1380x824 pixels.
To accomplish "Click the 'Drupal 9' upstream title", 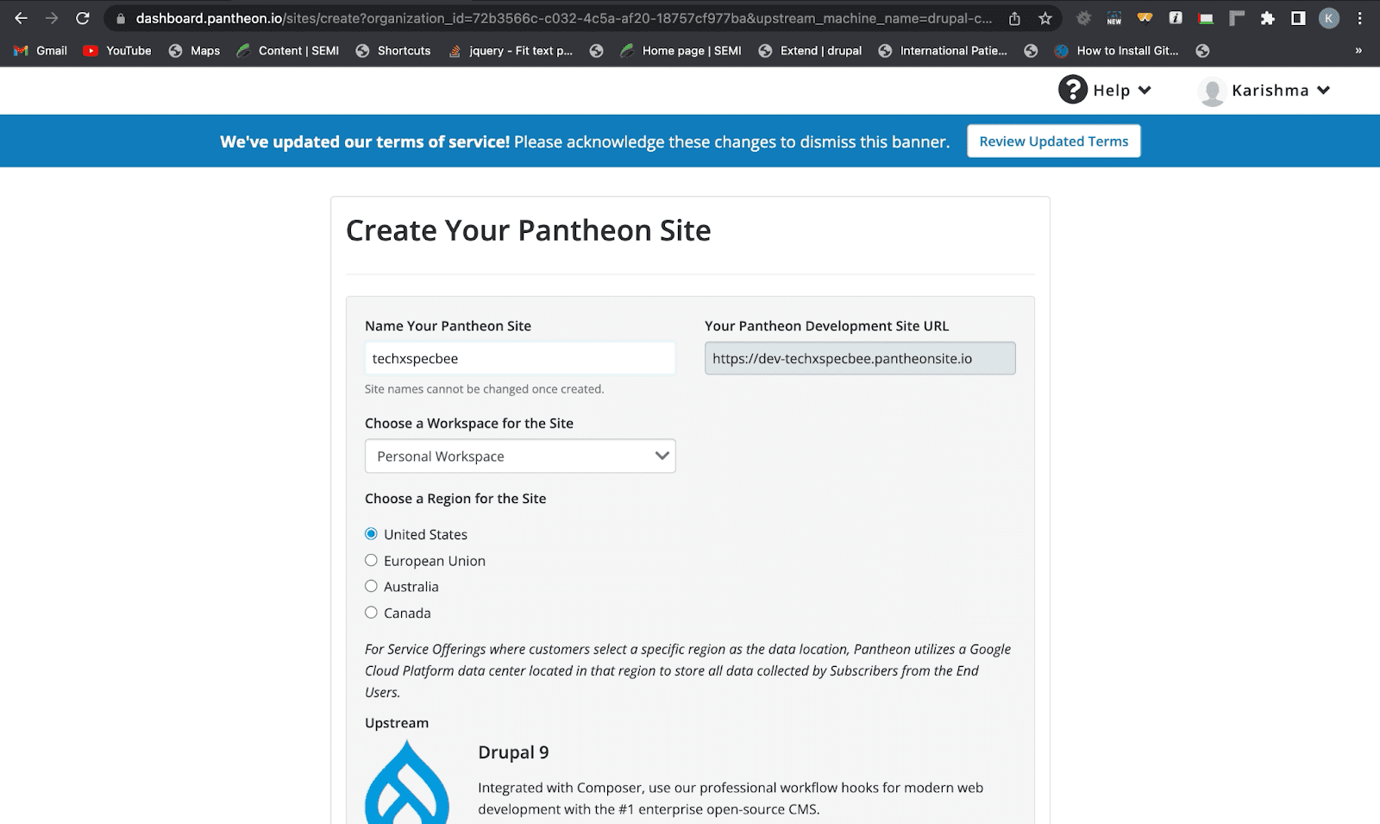I will click(x=513, y=752).
